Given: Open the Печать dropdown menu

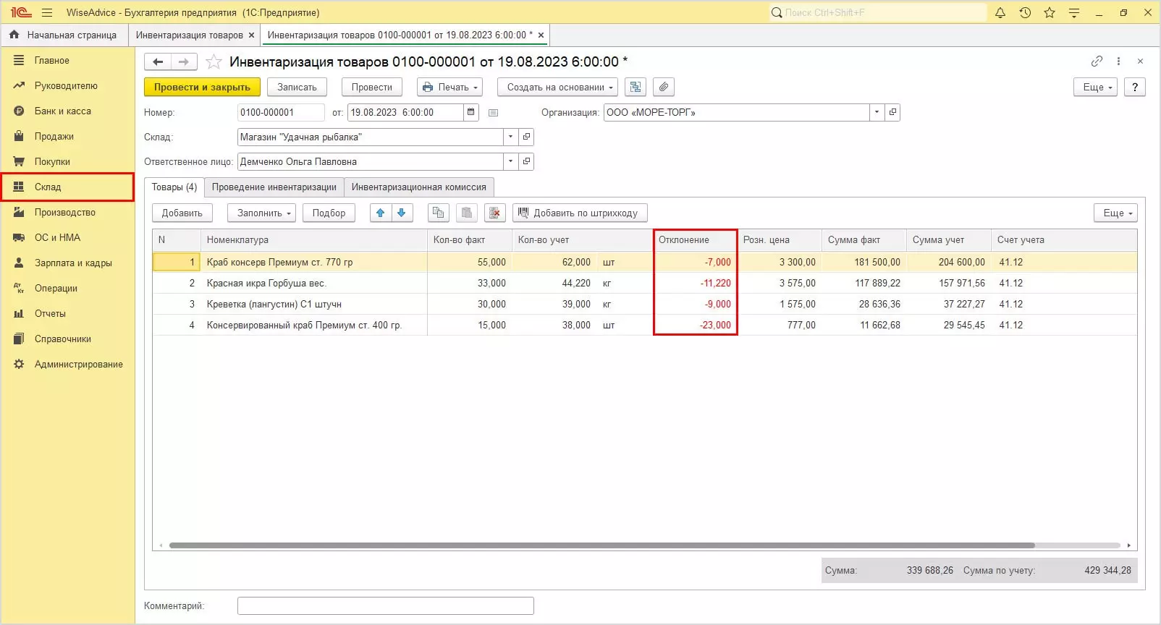Looking at the screenshot, I should point(449,87).
